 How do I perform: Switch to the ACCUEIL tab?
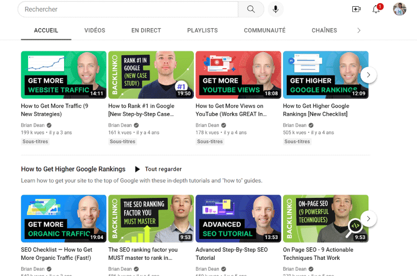coord(46,31)
